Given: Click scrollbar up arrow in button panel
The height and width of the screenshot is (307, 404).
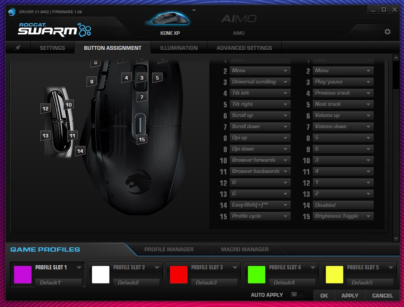Looking at the screenshot, I should (396, 58).
